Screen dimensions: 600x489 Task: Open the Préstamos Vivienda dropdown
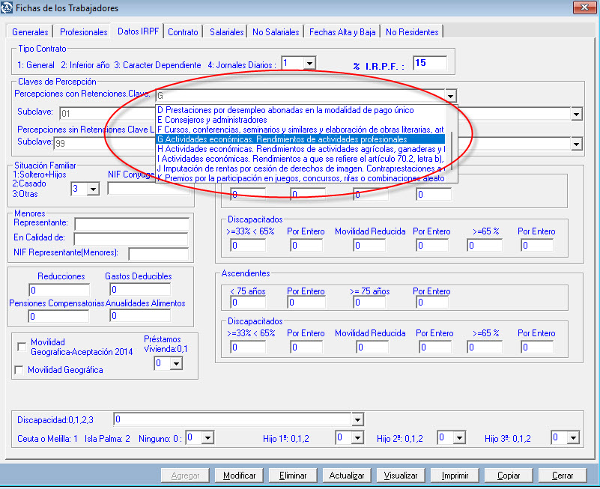tap(176, 363)
